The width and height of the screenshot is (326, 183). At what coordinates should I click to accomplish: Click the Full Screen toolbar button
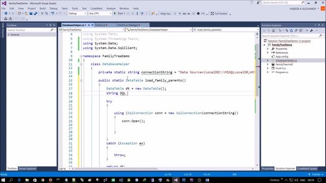tap(219, 14)
